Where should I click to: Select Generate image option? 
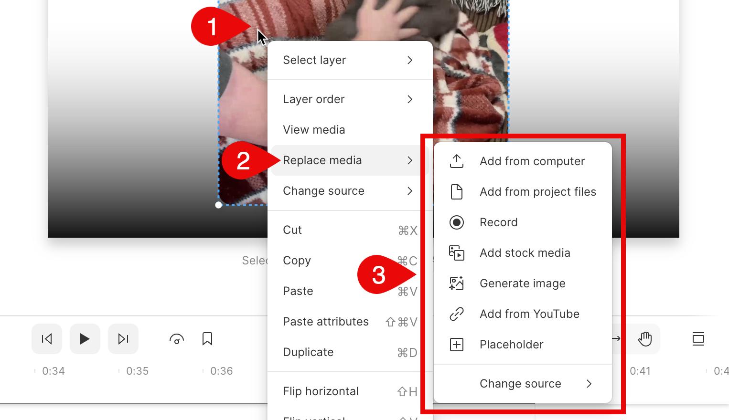[523, 283]
